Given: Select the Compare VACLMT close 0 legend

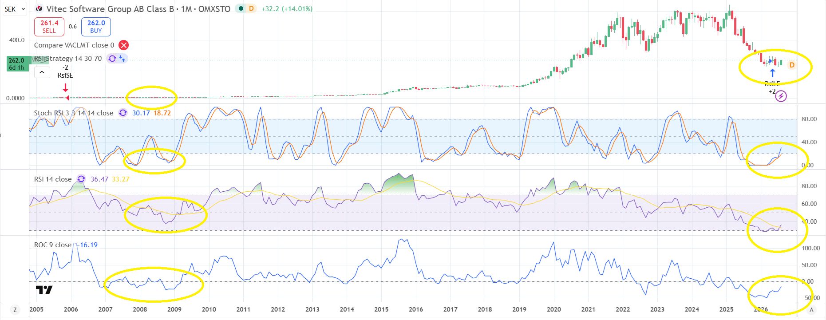Looking at the screenshot, I should (x=74, y=45).
